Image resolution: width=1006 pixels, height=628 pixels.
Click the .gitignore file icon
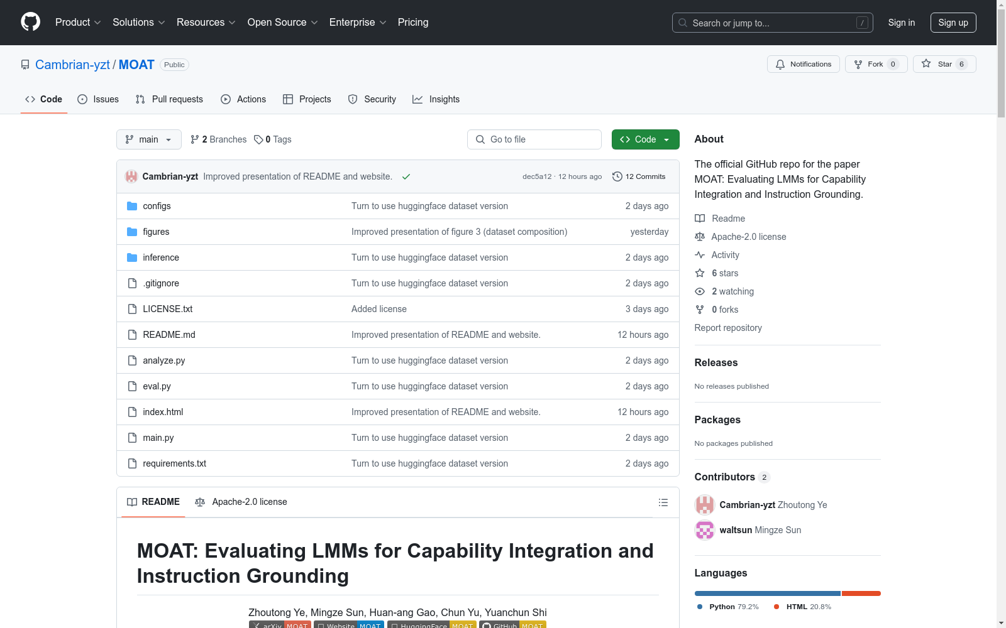[x=132, y=283]
